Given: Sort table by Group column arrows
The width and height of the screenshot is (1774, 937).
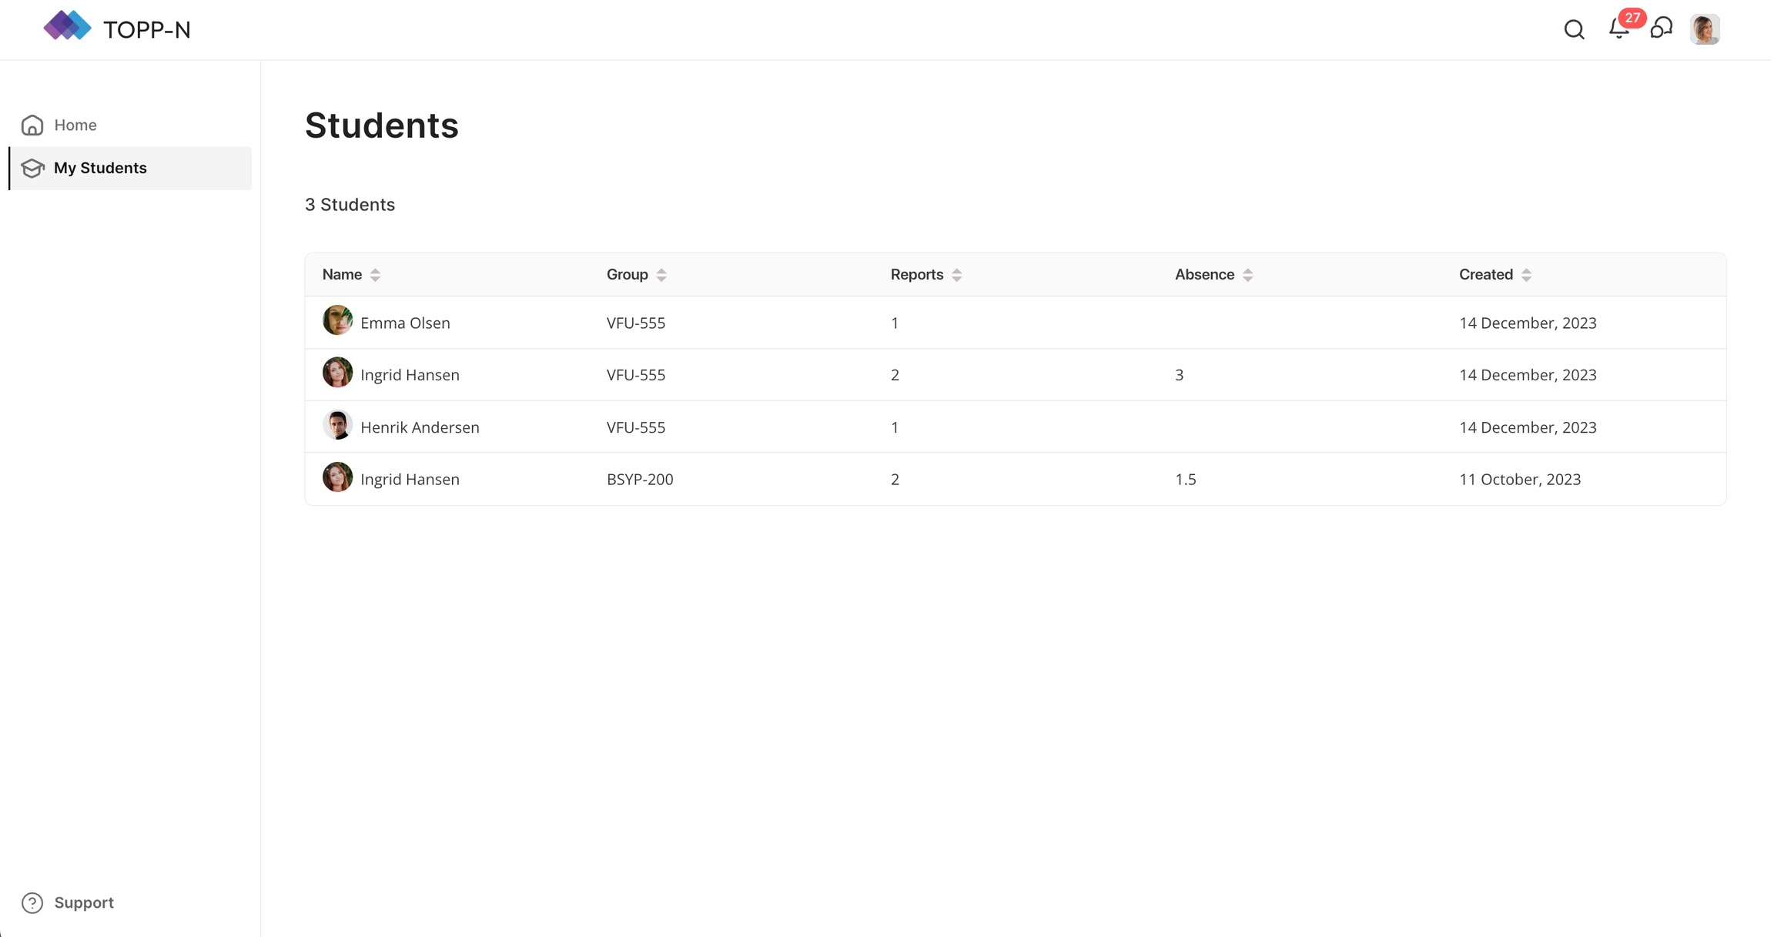Looking at the screenshot, I should pyautogui.click(x=661, y=275).
